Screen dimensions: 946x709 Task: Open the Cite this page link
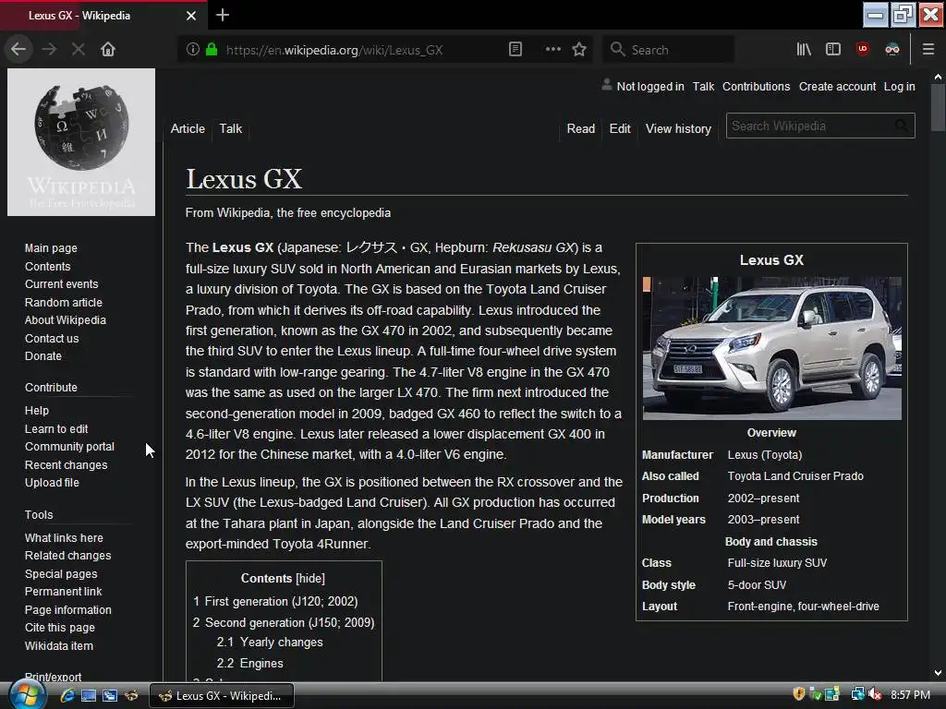click(x=60, y=627)
